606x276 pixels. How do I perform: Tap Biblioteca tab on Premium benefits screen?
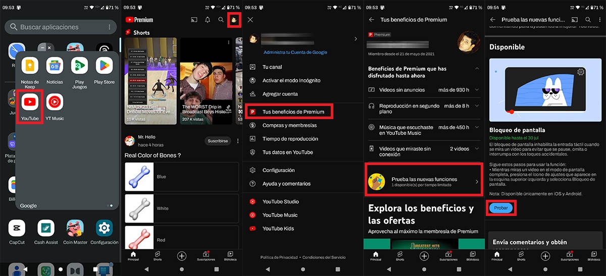pyautogui.click(x=473, y=256)
